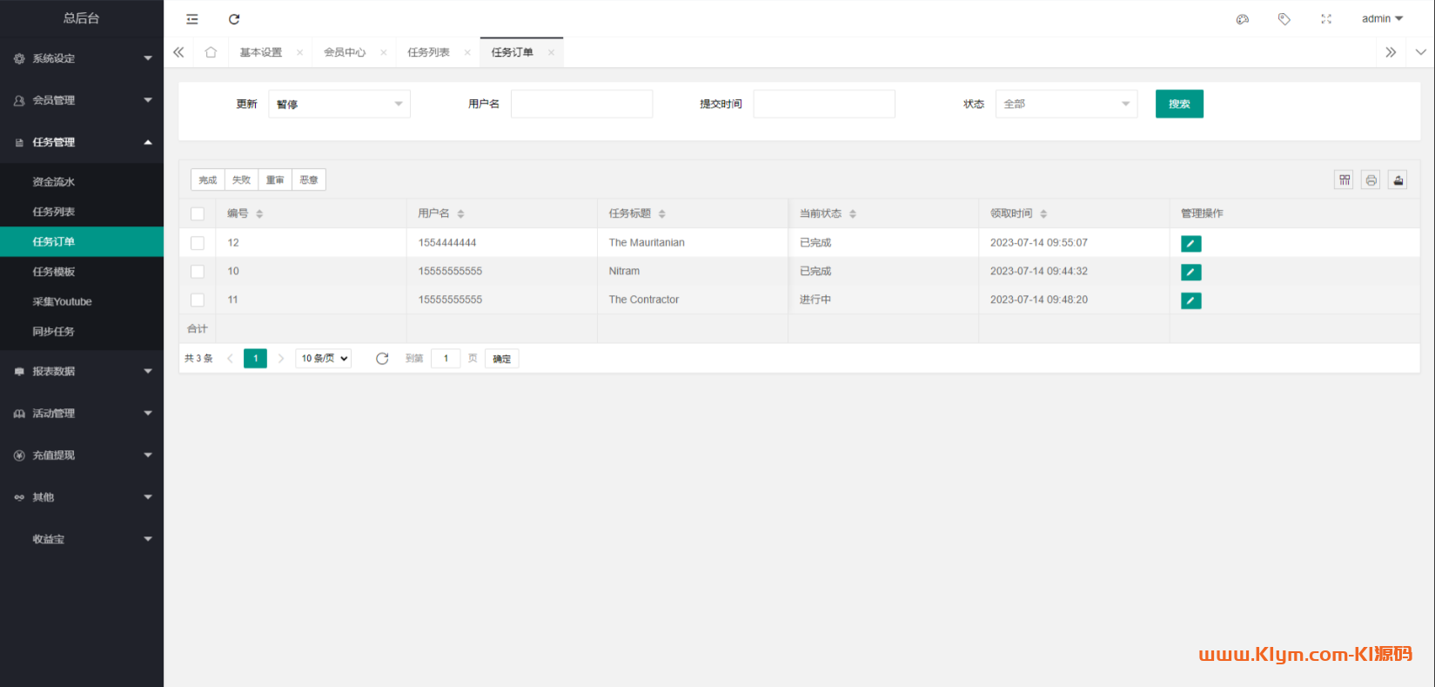Click the print table icon

1371,180
